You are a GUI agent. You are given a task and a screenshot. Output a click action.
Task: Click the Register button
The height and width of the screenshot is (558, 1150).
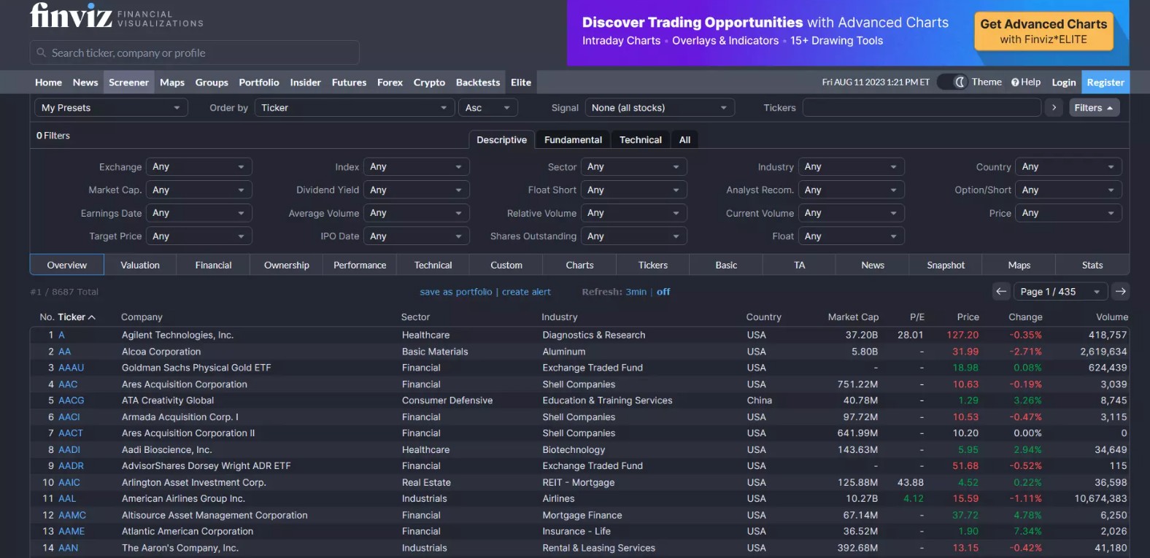1105,82
